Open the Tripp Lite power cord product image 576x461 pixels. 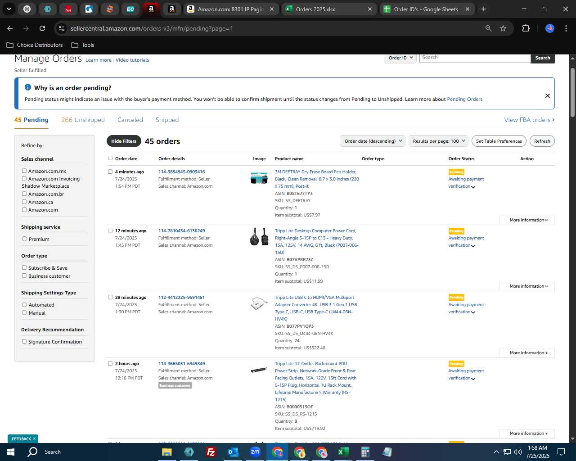tap(259, 237)
